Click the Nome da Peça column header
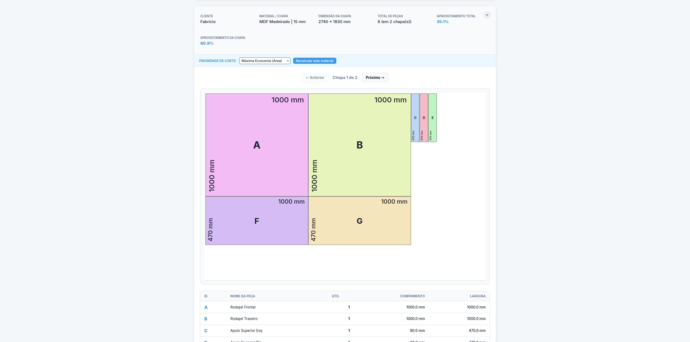The image size is (690, 342). coord(242,296)
